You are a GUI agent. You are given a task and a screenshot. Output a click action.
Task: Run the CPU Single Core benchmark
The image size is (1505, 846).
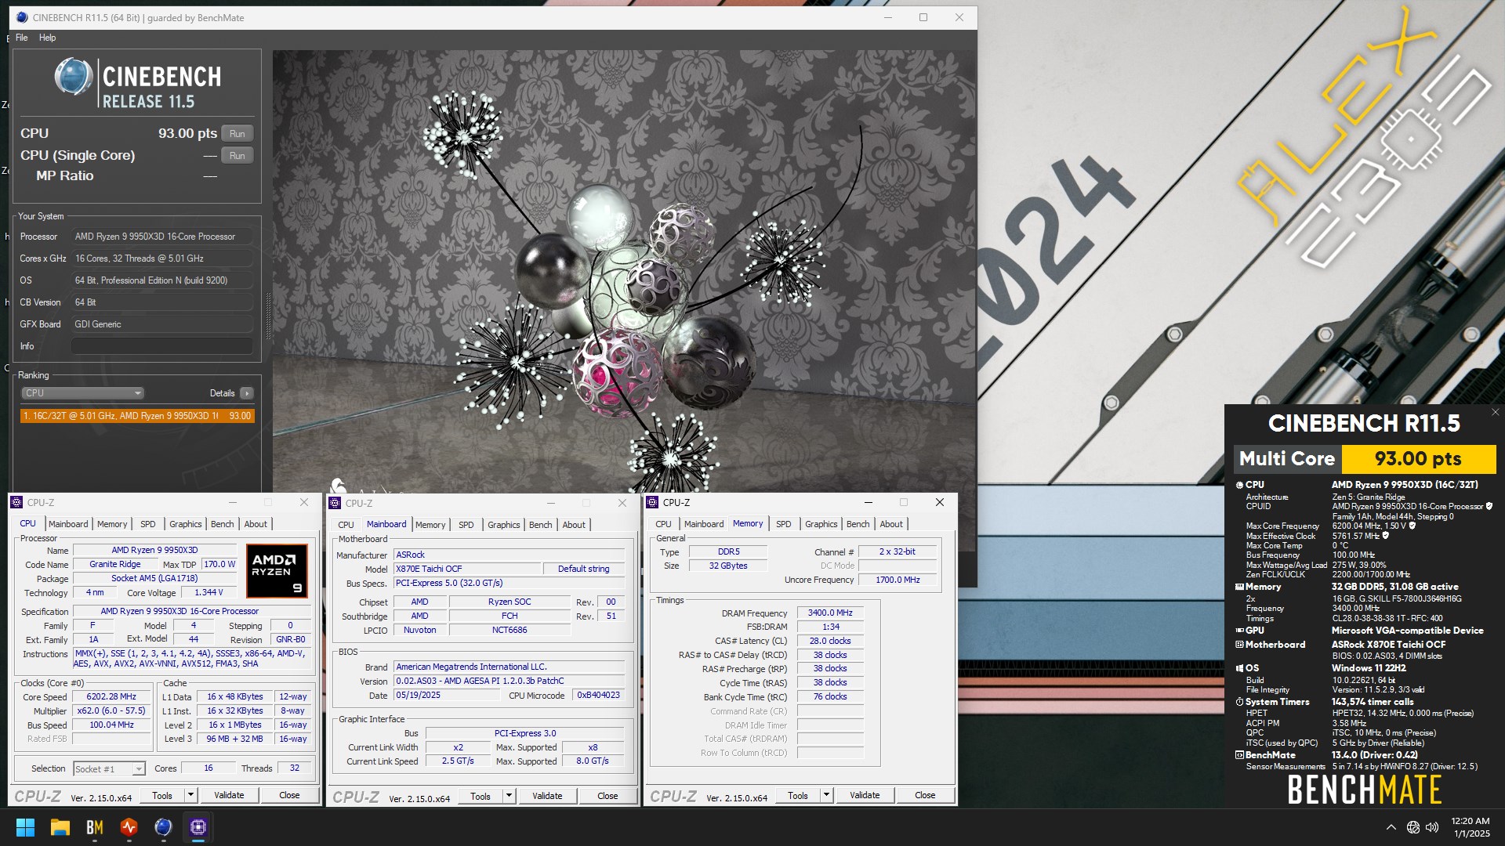pos(238,156)
